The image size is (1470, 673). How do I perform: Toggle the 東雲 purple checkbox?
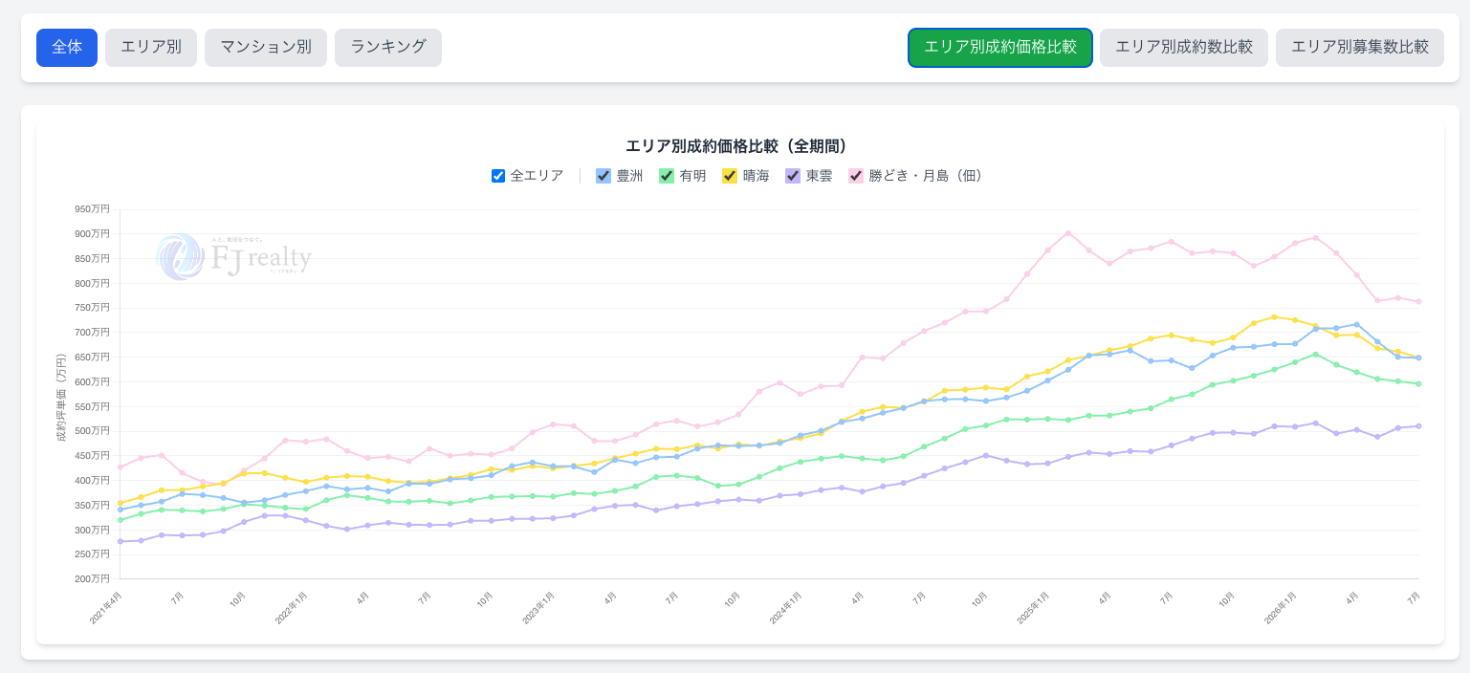(793, 176)
